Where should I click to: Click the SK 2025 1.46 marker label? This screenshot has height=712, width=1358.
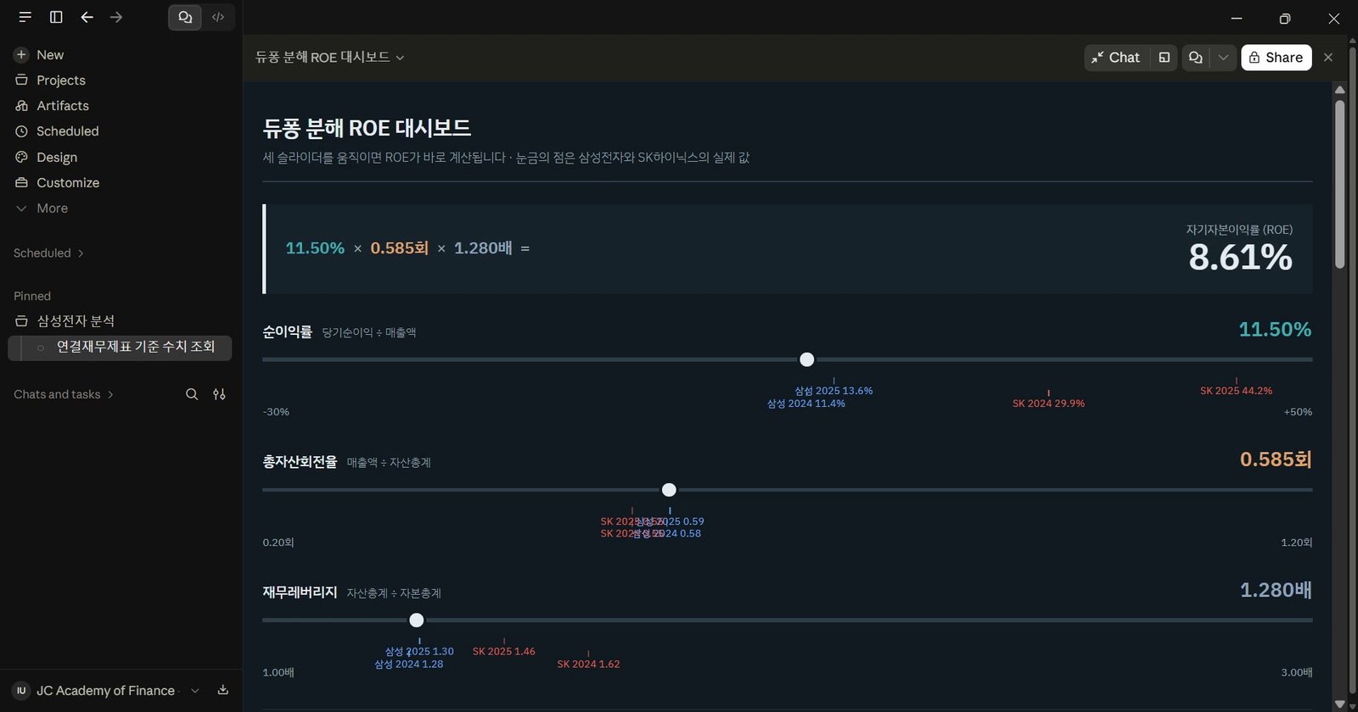[x=504, y=652]
